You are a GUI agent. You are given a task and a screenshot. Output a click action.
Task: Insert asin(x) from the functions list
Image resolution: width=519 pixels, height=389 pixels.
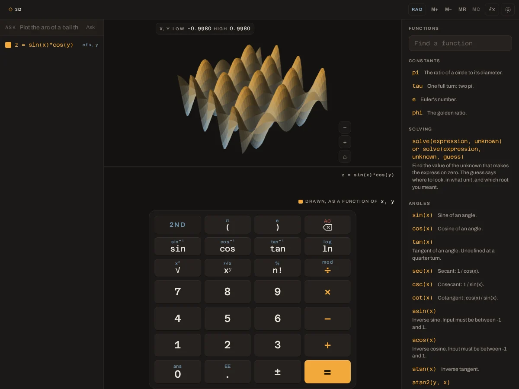tap(460, 319)
